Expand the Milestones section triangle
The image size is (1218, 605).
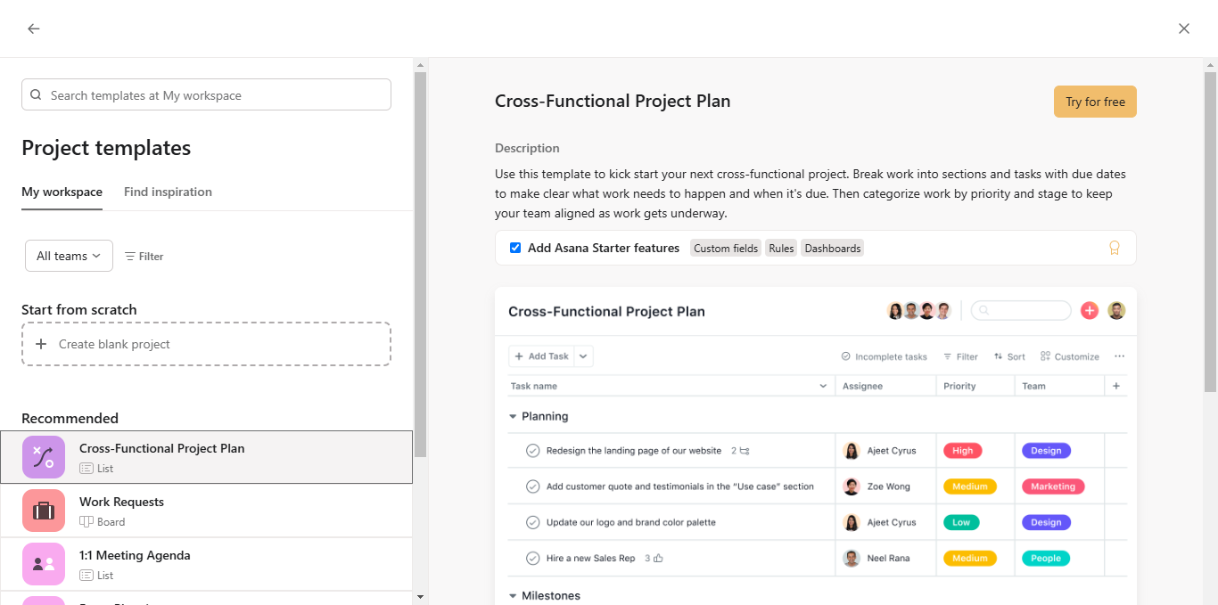[x=513, y=595]
